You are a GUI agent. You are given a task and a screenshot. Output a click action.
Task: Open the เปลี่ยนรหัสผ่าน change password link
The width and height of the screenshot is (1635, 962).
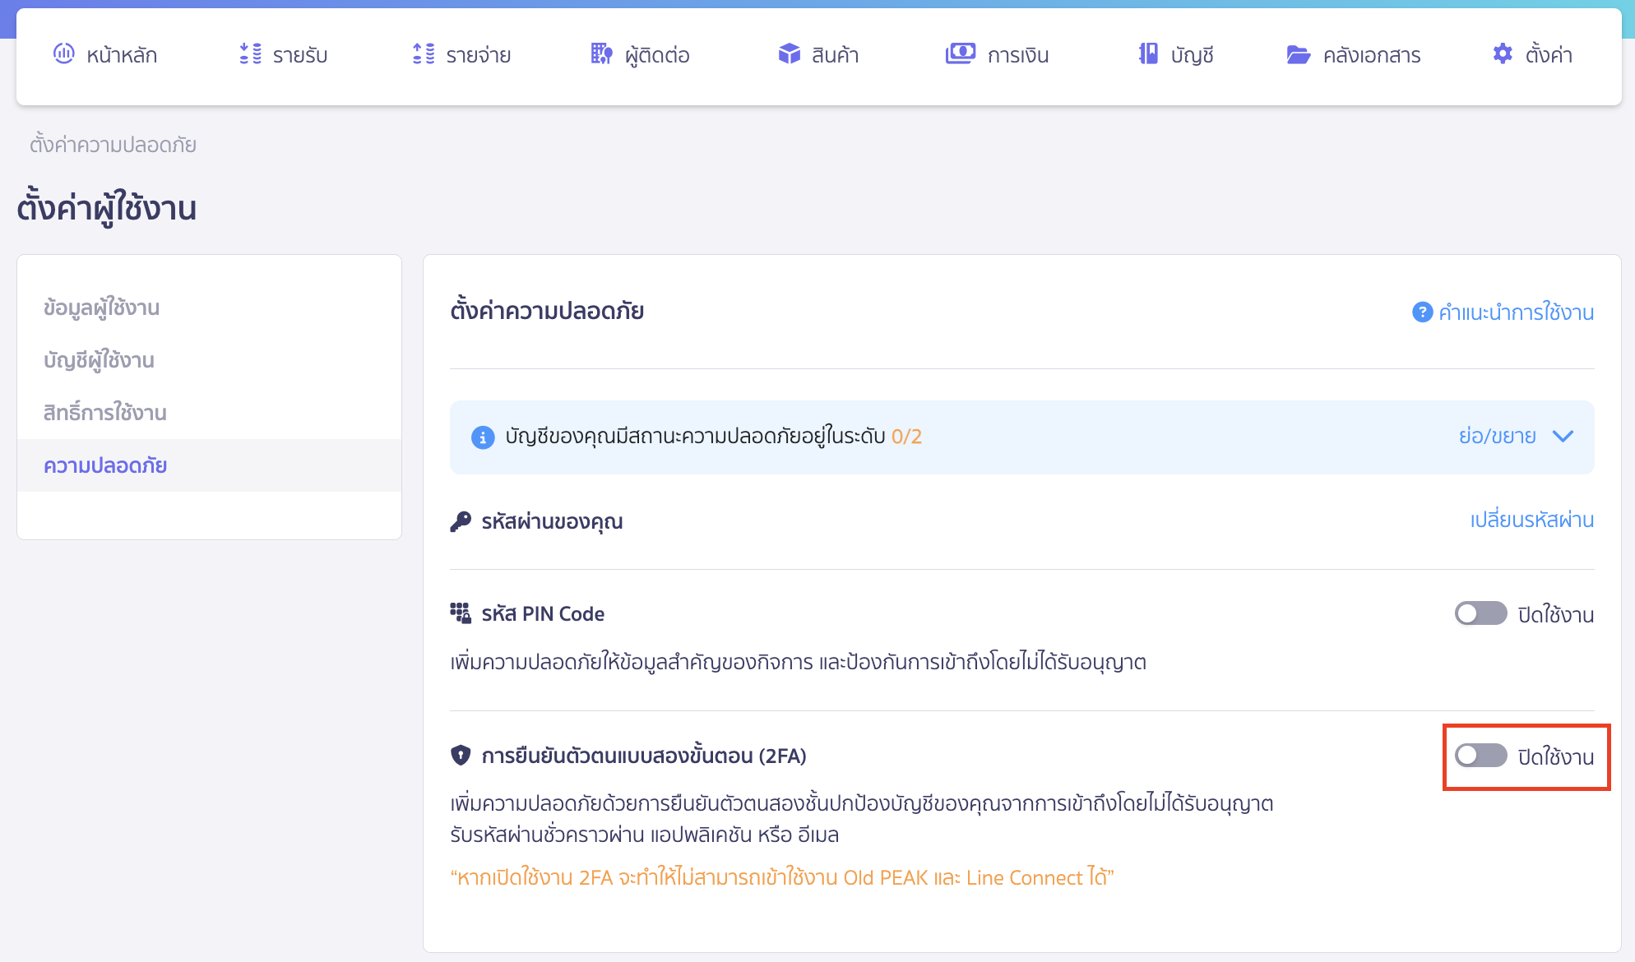(x=1531, y=520)
